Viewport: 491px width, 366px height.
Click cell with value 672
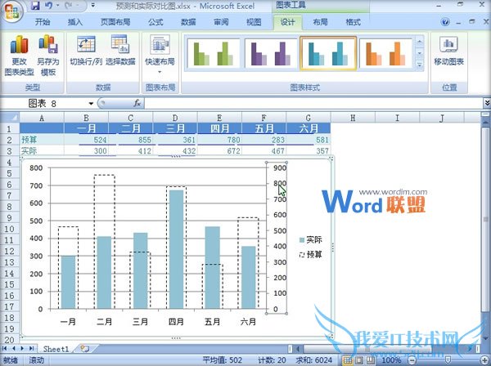pos(219,151)
